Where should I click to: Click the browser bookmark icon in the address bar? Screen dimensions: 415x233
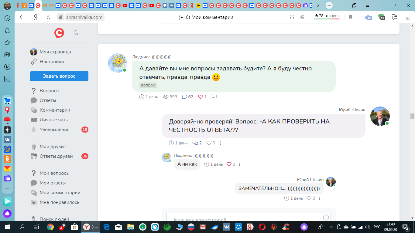(x=350, y=17)
